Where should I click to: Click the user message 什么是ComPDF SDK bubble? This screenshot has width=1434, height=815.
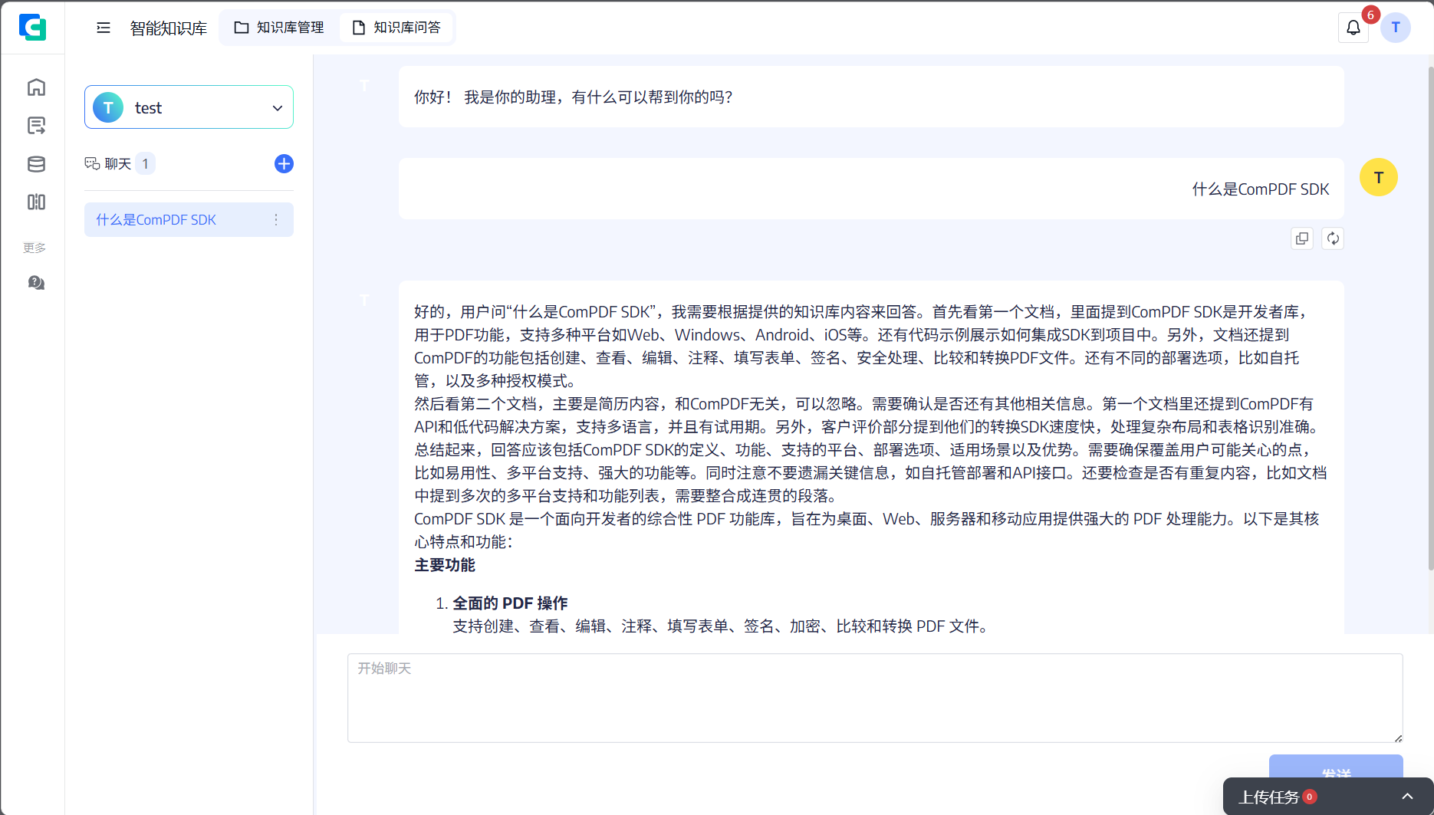[871, 189]
